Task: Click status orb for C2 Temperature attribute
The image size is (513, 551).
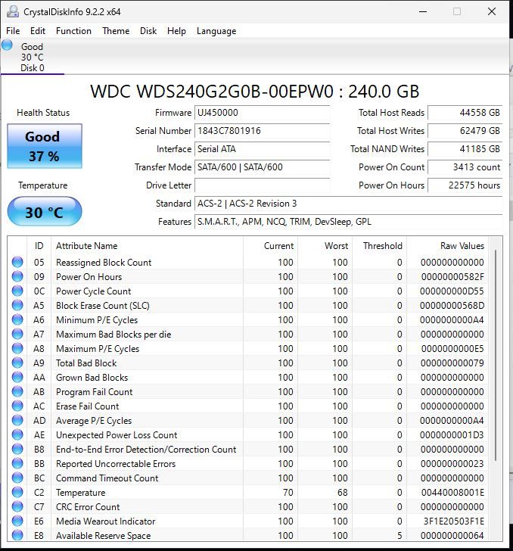Action: pos(17,493)
